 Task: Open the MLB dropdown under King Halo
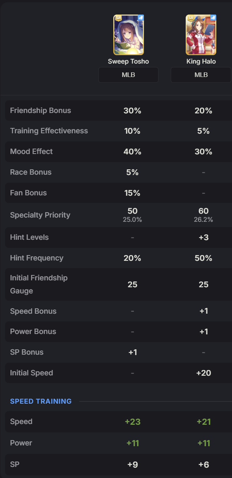(201, 75)
